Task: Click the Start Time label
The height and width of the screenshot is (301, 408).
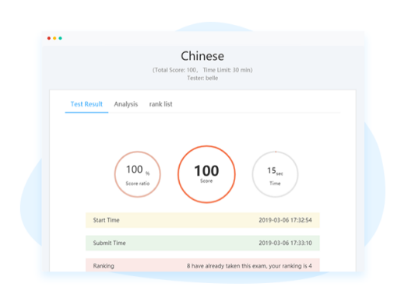Action: point(106,220)
